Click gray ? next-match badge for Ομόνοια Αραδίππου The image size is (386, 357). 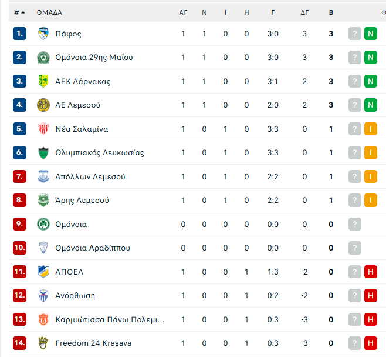[355, 248]
